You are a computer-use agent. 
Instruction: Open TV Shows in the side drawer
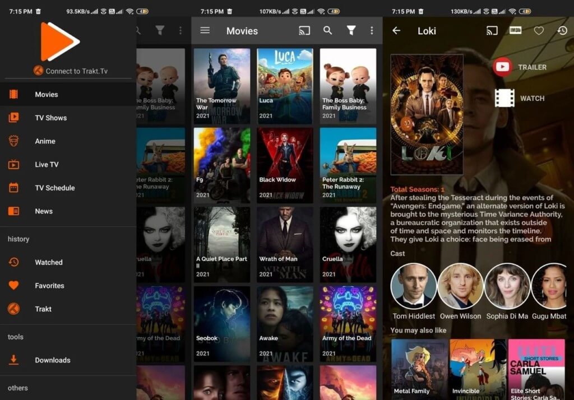68,118
